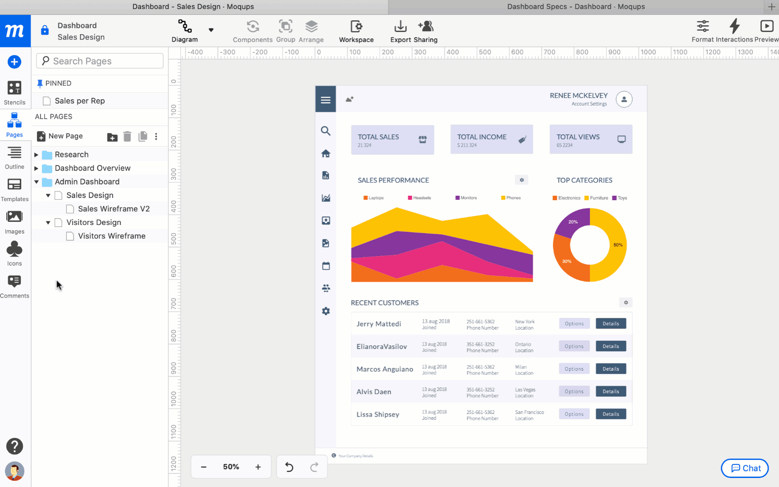Click the add new folder icon

[x=112, y=137]
